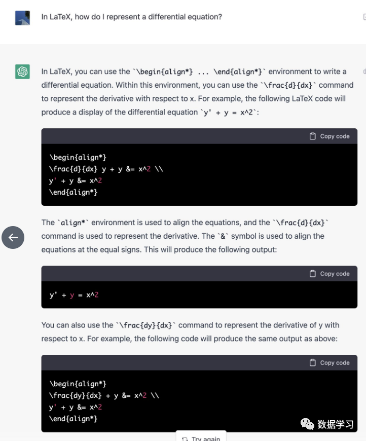
Task: Click clipboard icon in the first code block
Action: 313,136
